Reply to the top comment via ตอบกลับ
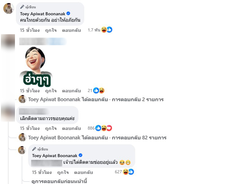The image size is (232, 184). click(x=71, y=30)
